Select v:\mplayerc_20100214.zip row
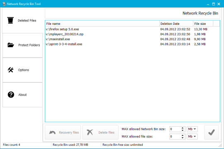The width and height of the screenshot is (224, 149). (x=132, y=34)
